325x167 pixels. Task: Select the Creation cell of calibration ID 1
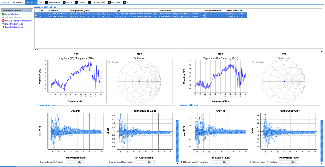click(59, 17)
